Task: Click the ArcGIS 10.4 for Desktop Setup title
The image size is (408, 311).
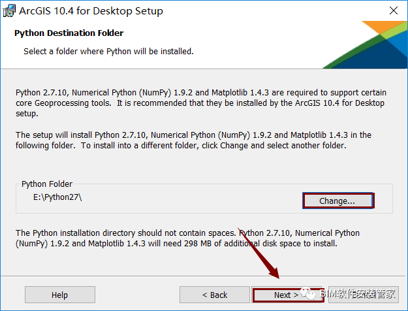Action: tap(91, 11)
